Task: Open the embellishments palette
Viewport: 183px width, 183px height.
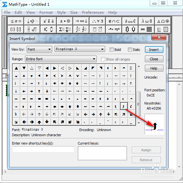Action: point(48,21)
